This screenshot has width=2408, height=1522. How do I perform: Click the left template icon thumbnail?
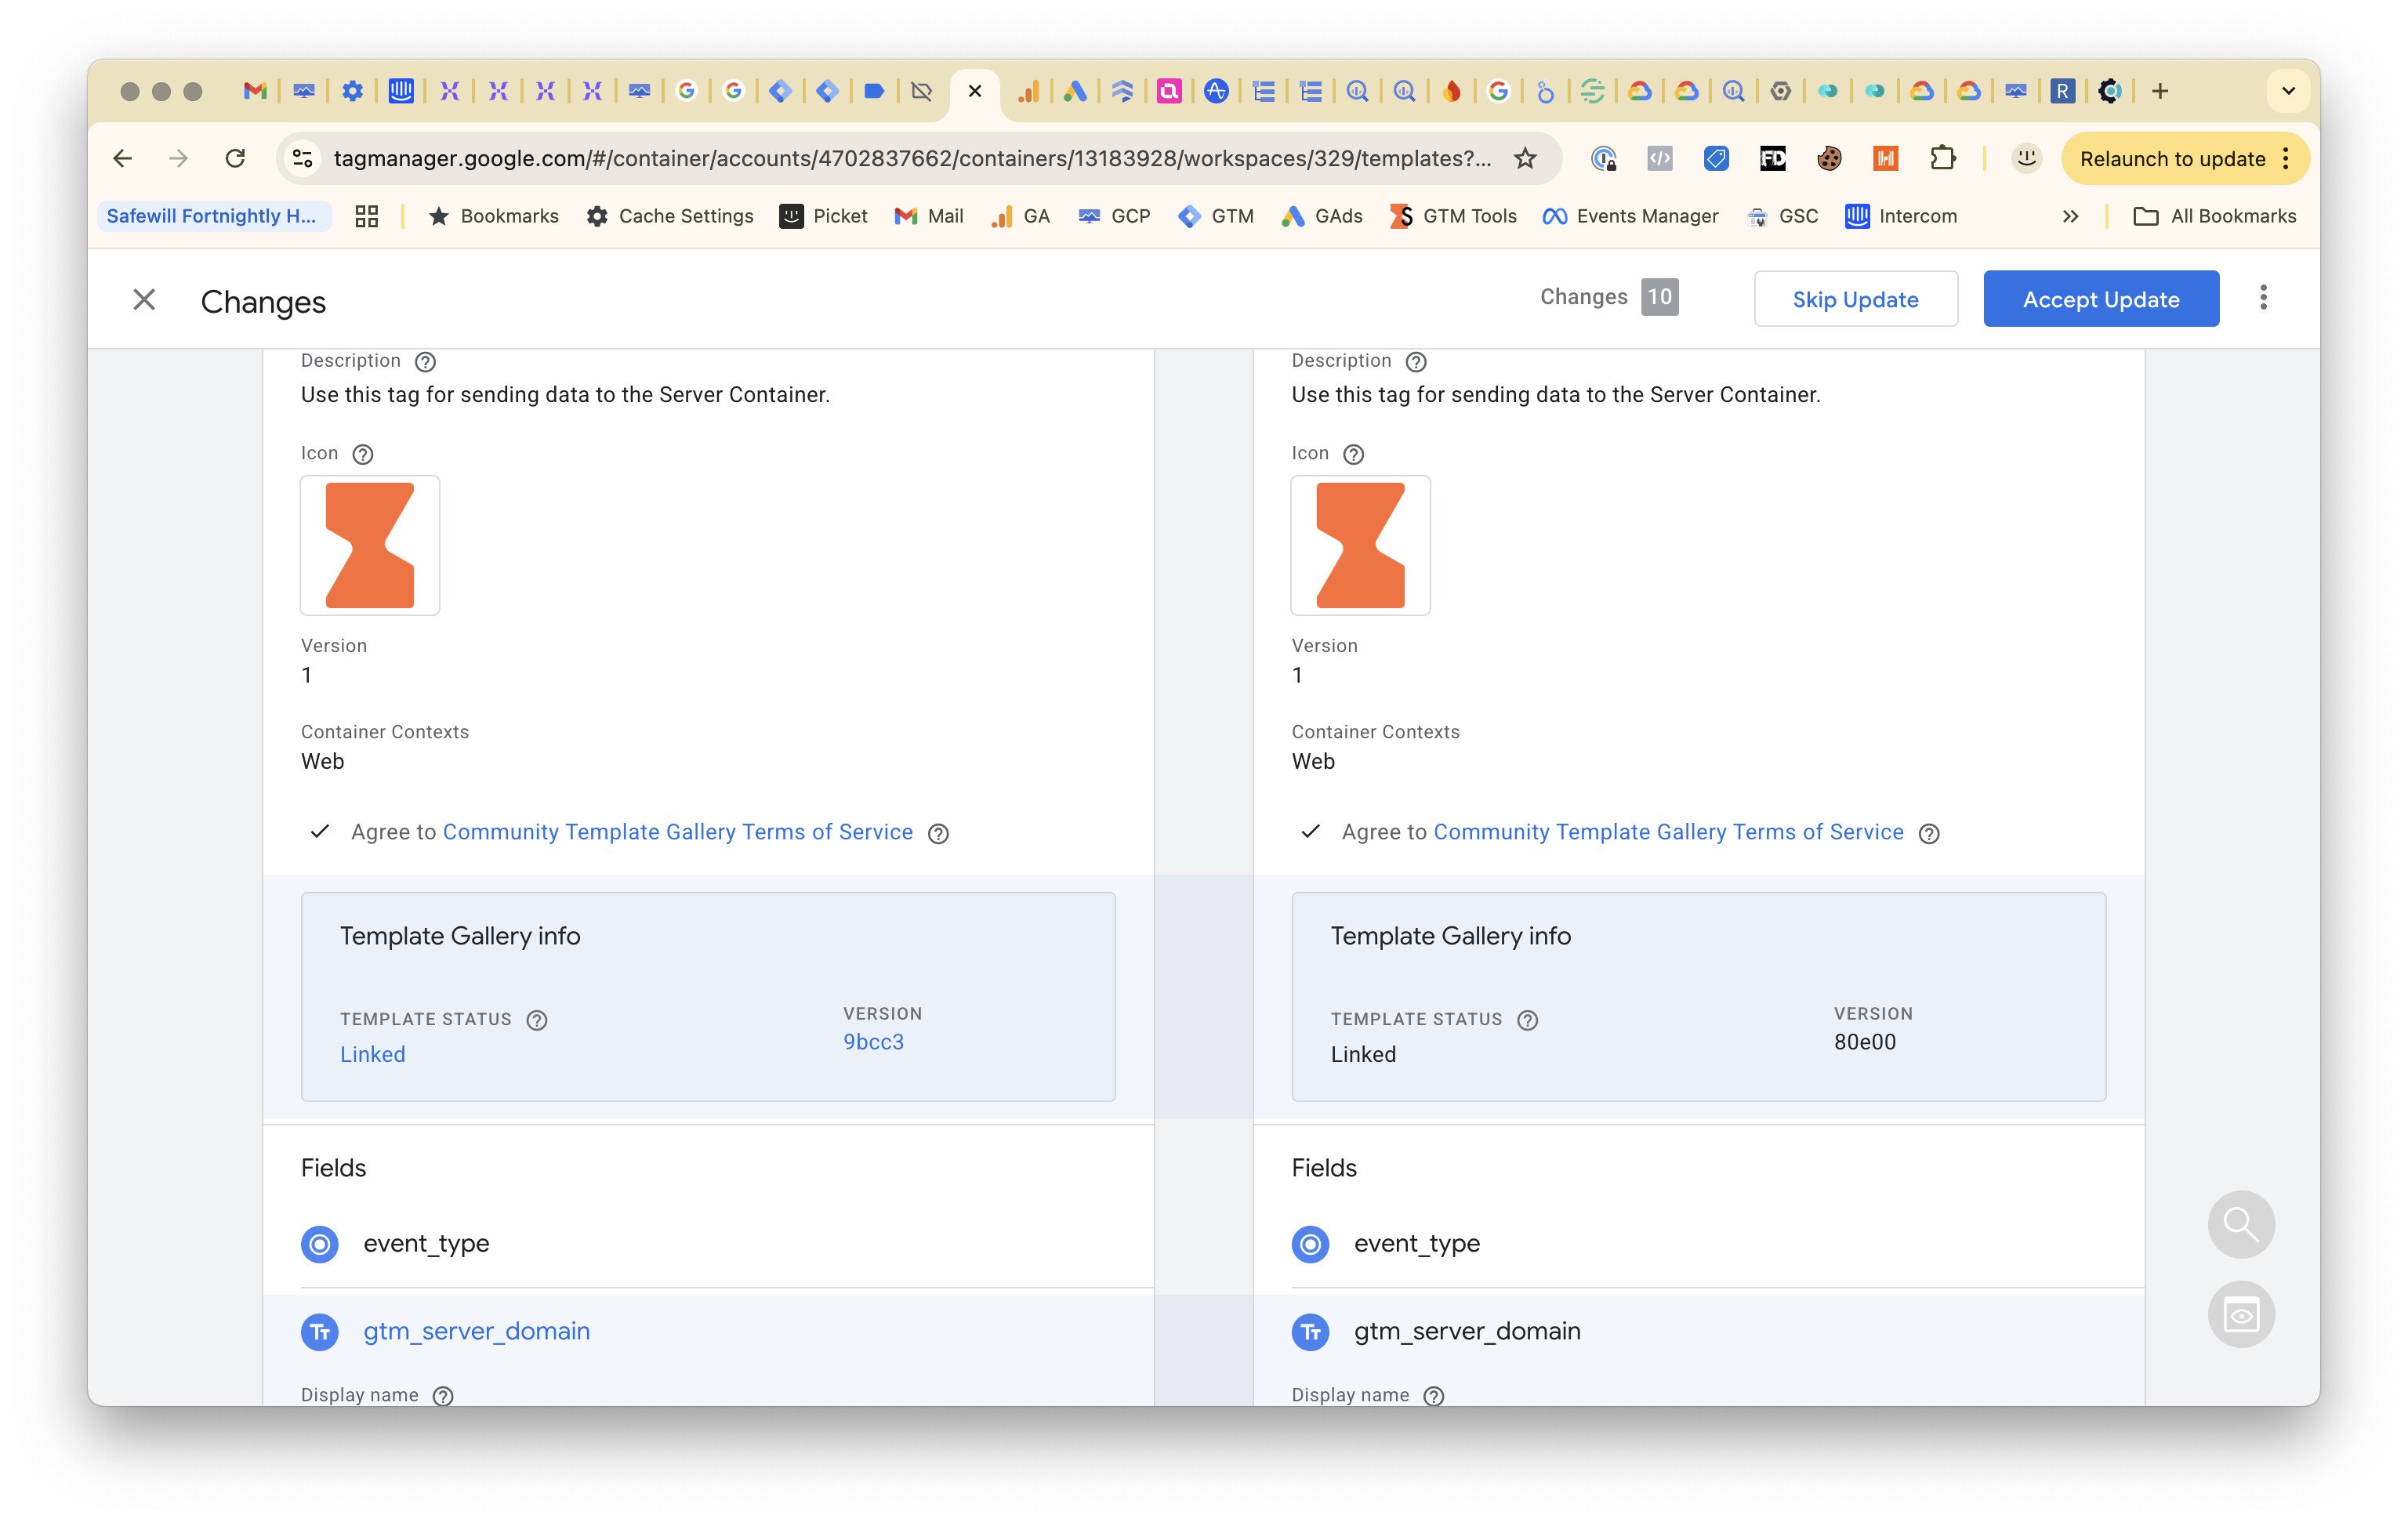pos(370,545)
